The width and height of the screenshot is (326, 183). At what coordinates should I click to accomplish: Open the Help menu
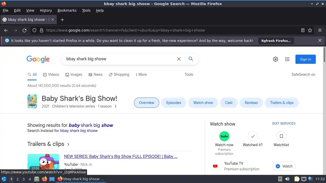click(100, 10)
